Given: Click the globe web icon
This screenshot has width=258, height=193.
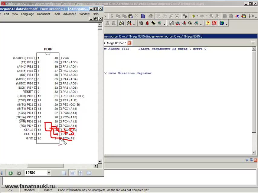Looking at the screenshot, I should click(x=222, y=23).
